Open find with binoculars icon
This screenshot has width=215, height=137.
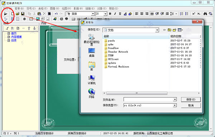[x=205, y=14]
